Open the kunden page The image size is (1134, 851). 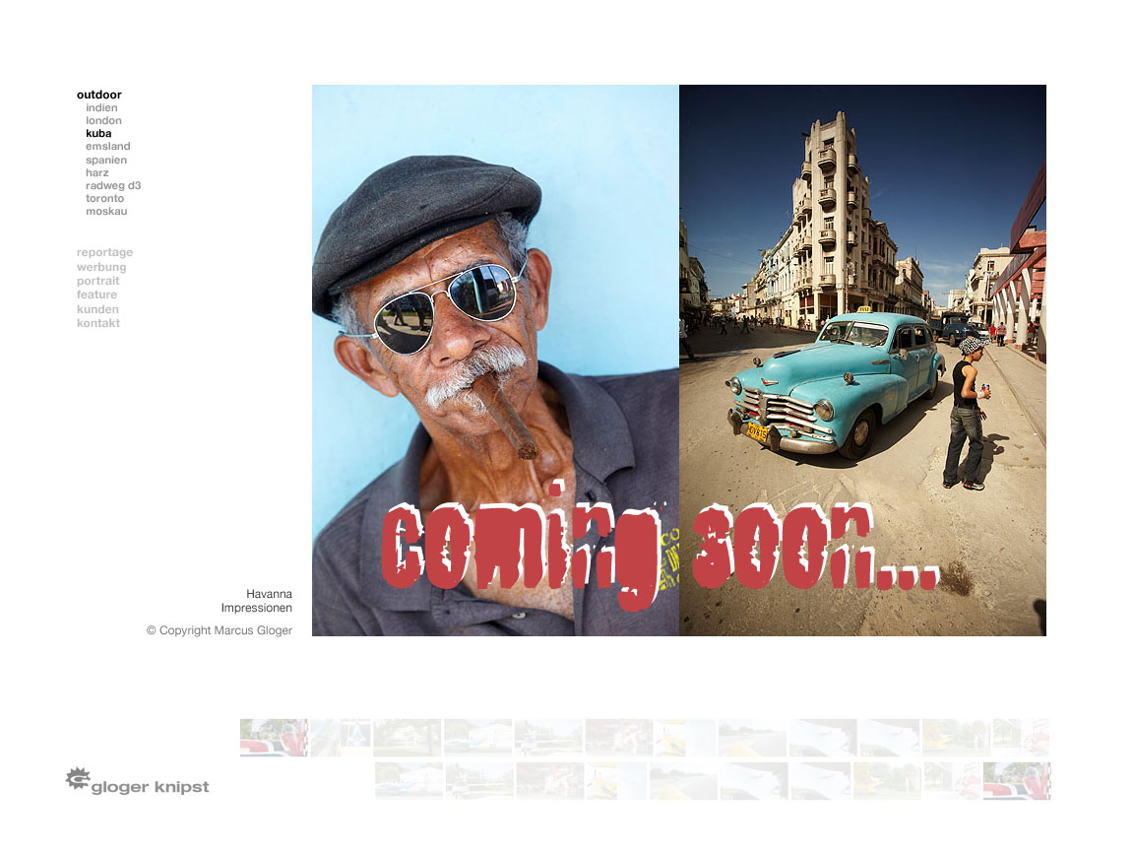tap(97, 309)
